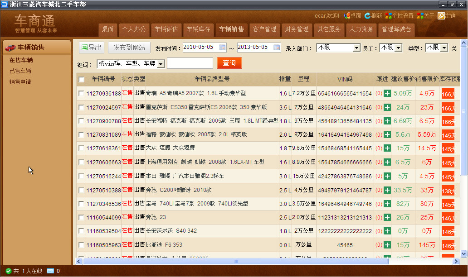Click the horizontal scrollbar right arrow
The width and height of the screenshot is (468, 277).
[456, 262]
